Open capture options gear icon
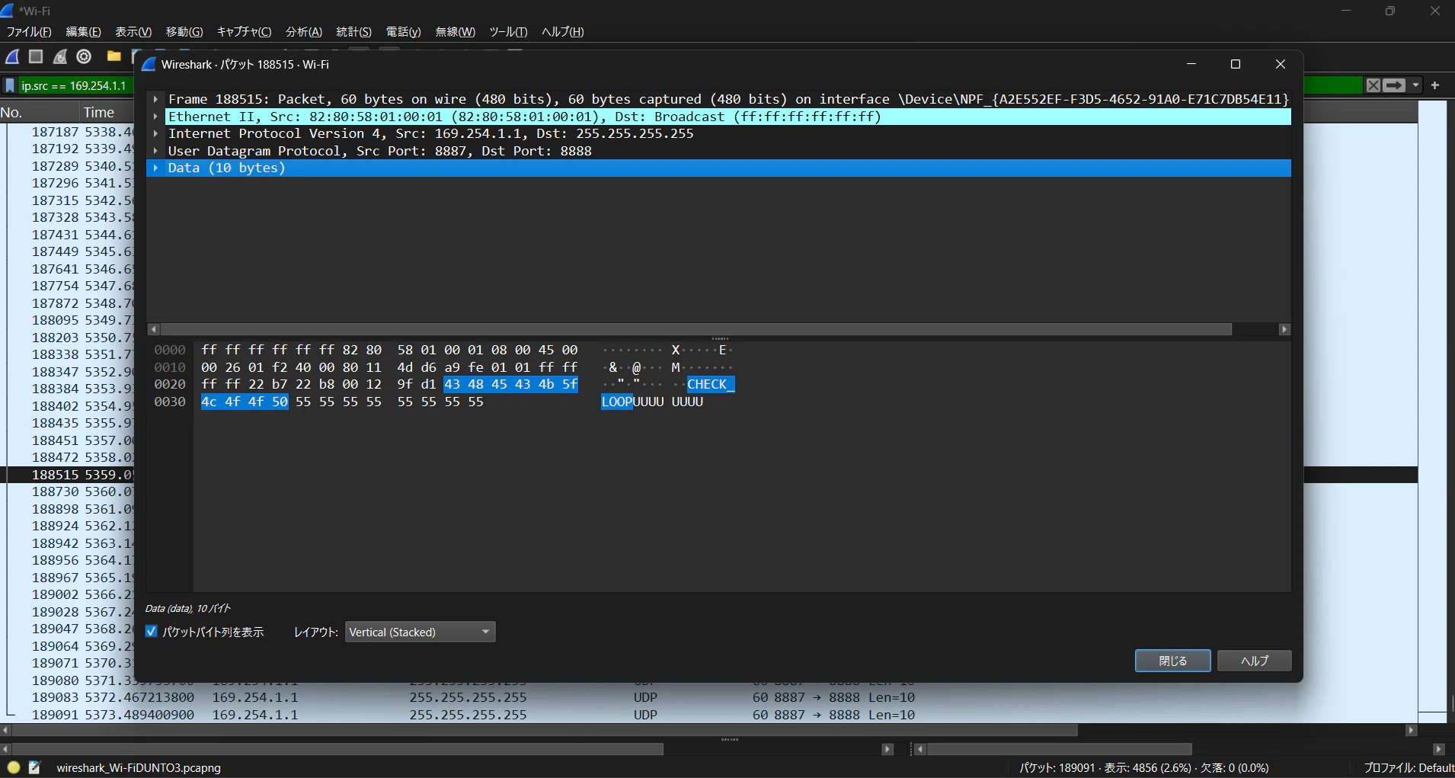Image resolution: width=1455 pixels, height=778 pixels. tap(84, 56)
